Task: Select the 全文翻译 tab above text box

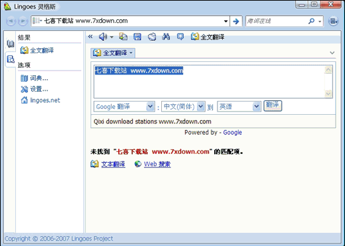Action: [x=113, y=53]
